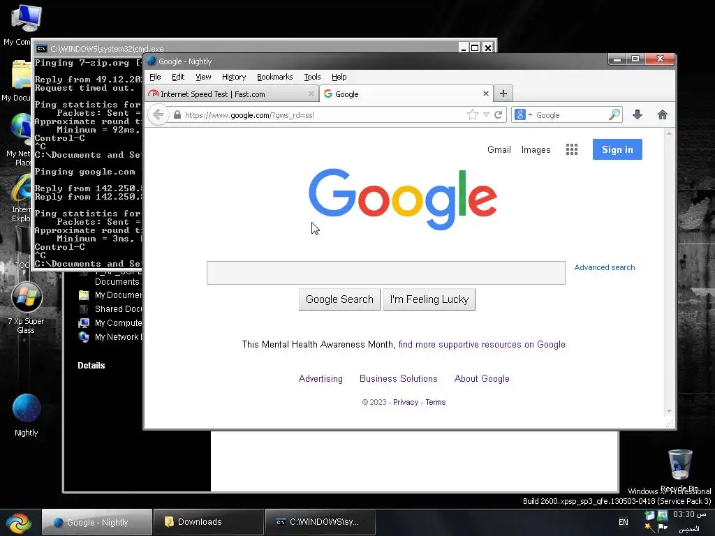Viewport: 715px width, 536px height.
Task: Click the cmd.exe title bar icon
Action: [x=41, y=48]
